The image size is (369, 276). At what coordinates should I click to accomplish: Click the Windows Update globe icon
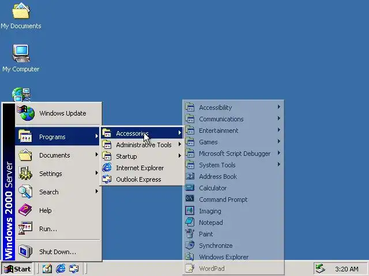[x=25, y=113]
